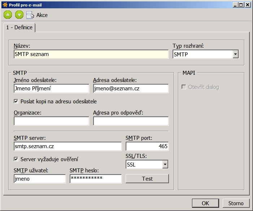253x211 pixels.
Task: Focus the 'Jméno odesilatele' field
Action: click(51, 89)
